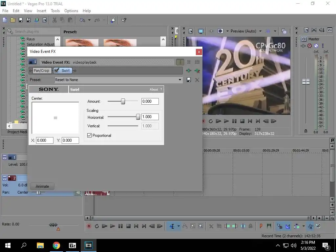Viewport: 336px width, 252px height.
Task: Select the Rays plug-in in the tree
Action: click(31, 39)
